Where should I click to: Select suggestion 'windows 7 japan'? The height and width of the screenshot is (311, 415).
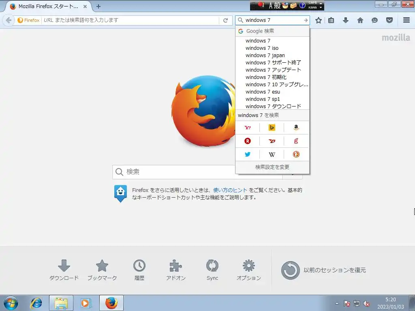tap(272, 55)
